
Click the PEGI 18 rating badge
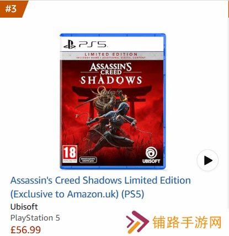[x=70, y=154]
